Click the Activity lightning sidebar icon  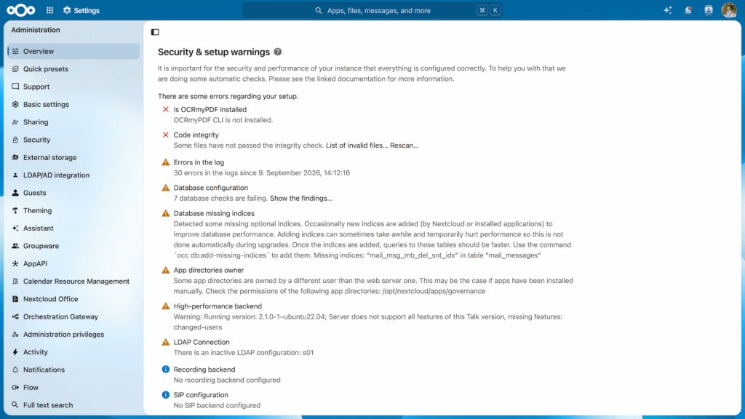click(15, 352)
